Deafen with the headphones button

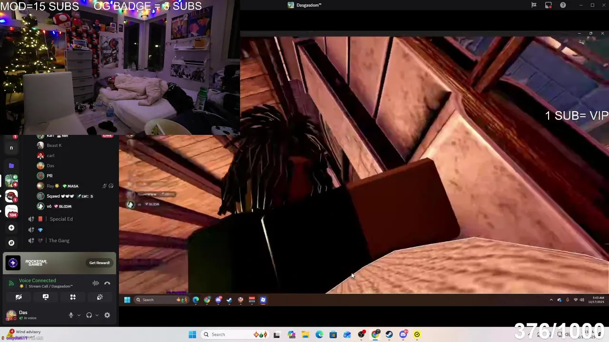(89, 315)
